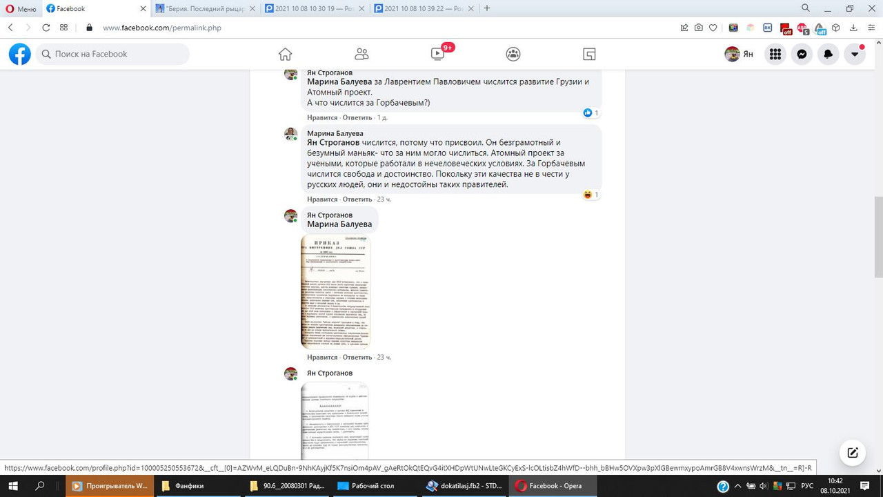Open the Facebook nine-dot menu grid

(775, 54)
